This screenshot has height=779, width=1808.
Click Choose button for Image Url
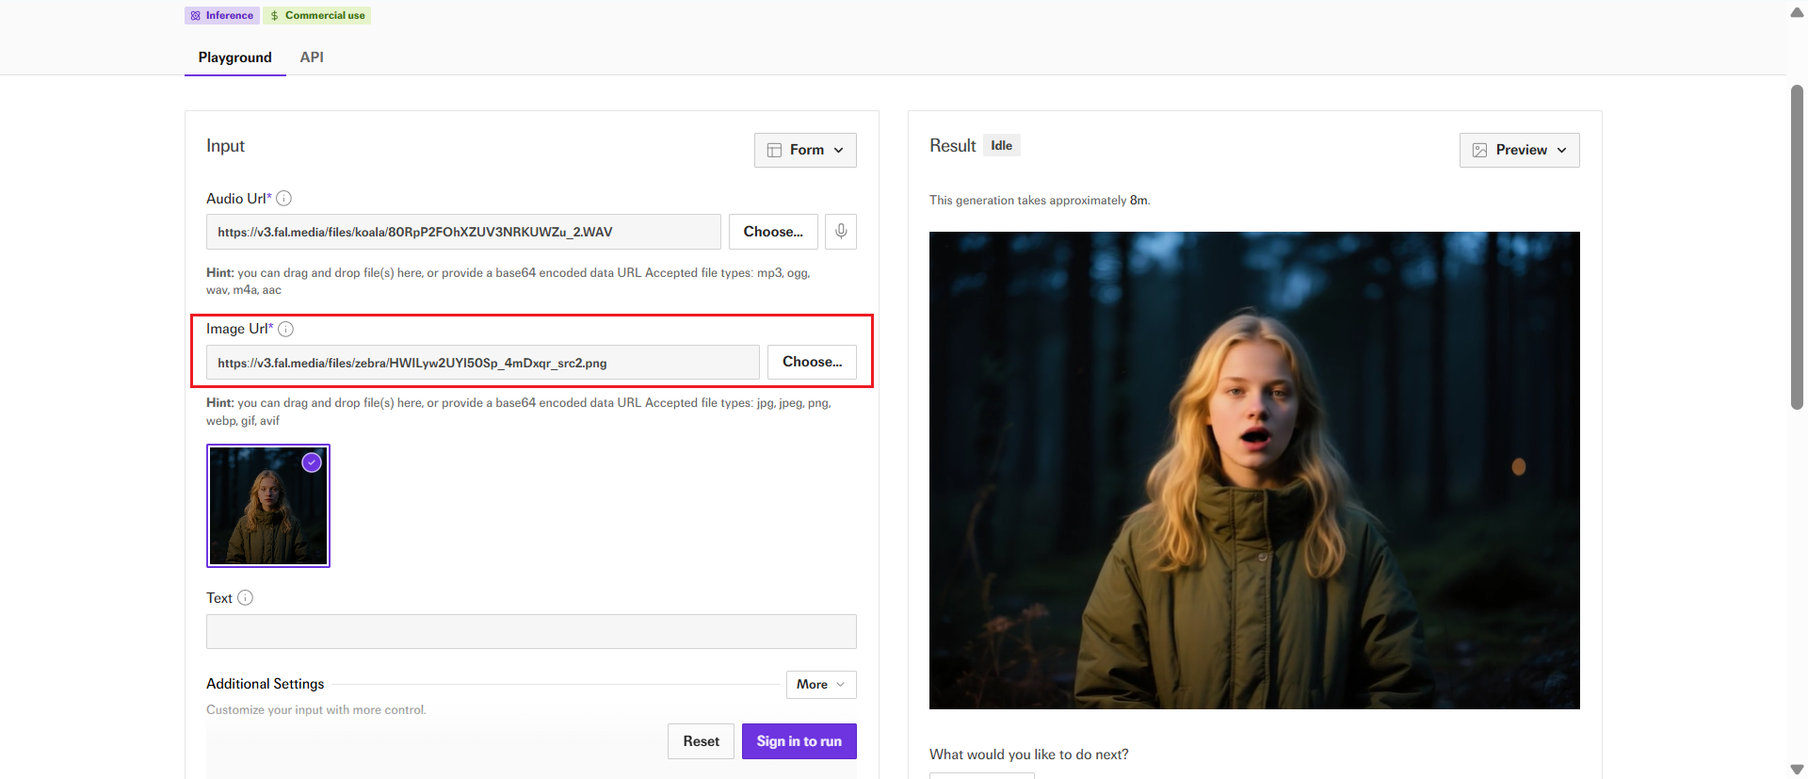point(812,362)
